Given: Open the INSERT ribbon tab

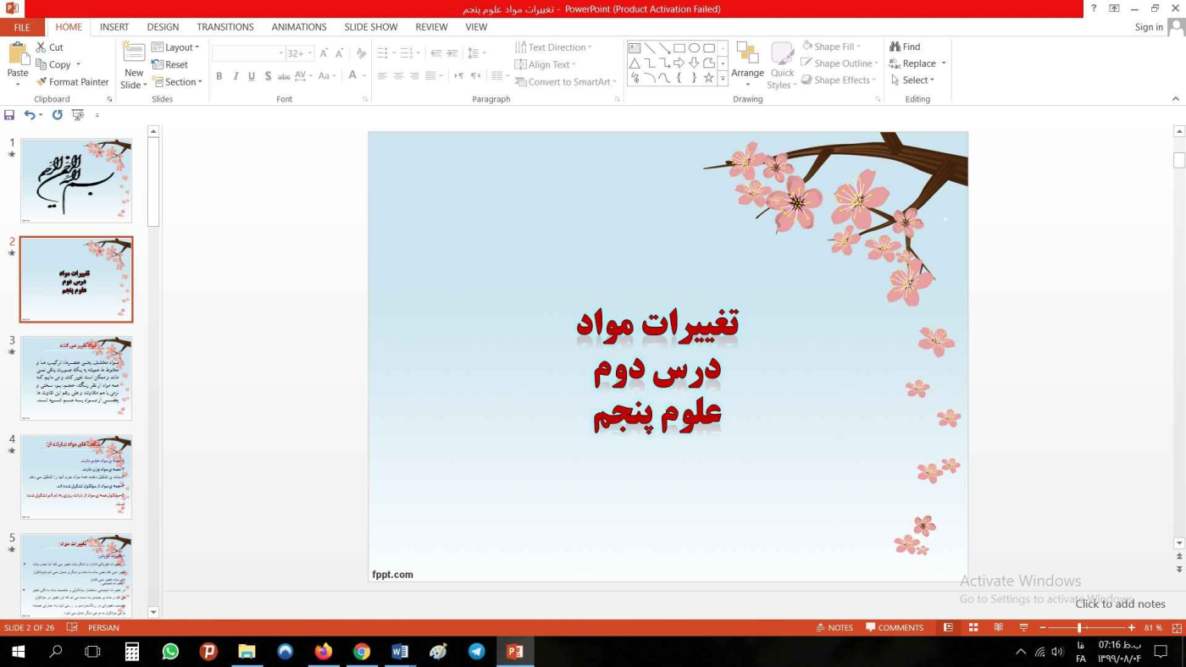Looking at the screenshot, I should [114, 27].
